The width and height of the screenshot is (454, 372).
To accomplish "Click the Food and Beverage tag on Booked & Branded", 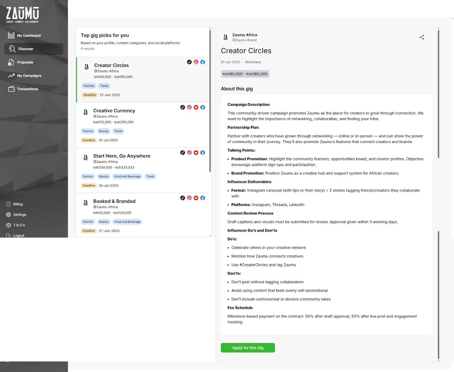I will coord(127,222).
